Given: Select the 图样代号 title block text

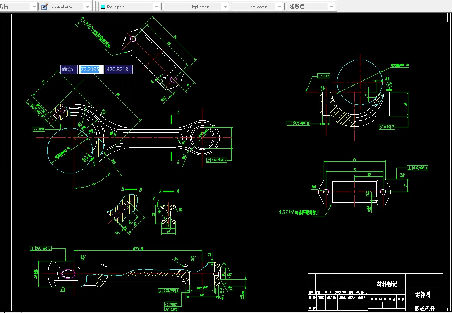Looking at the screenshot, I should 425,309.
